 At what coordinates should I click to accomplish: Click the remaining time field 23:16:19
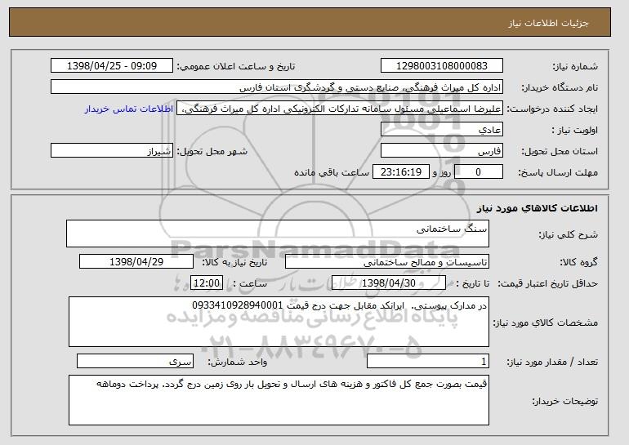[401, 172]
